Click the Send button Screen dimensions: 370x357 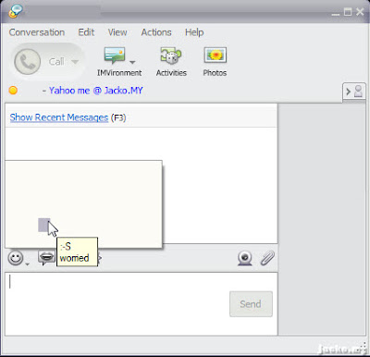click(251, 304)
